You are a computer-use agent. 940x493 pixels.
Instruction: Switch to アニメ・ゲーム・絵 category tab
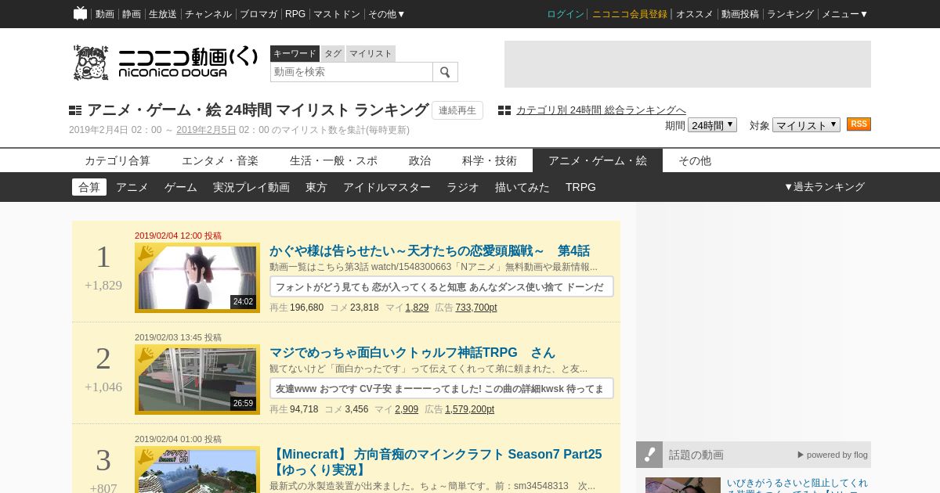click(x=598, y=160)
